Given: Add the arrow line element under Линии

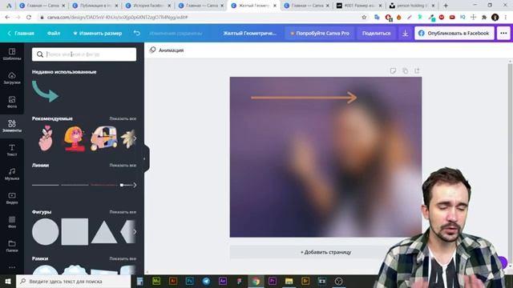Looking at the screenshot, I should click(128, 185).
